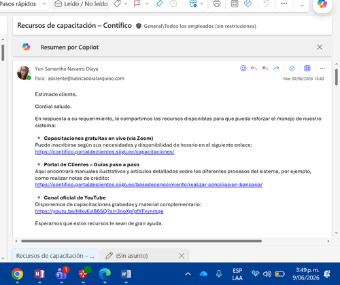Click the undo arrow in the toolbar
This screenshot has height=285, width=340.
pos(267,3)
